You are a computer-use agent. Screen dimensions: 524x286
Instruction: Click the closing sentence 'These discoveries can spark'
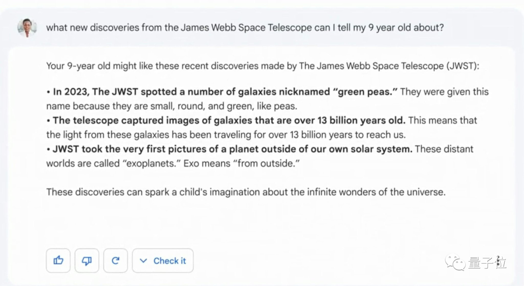tap(246, 192)
